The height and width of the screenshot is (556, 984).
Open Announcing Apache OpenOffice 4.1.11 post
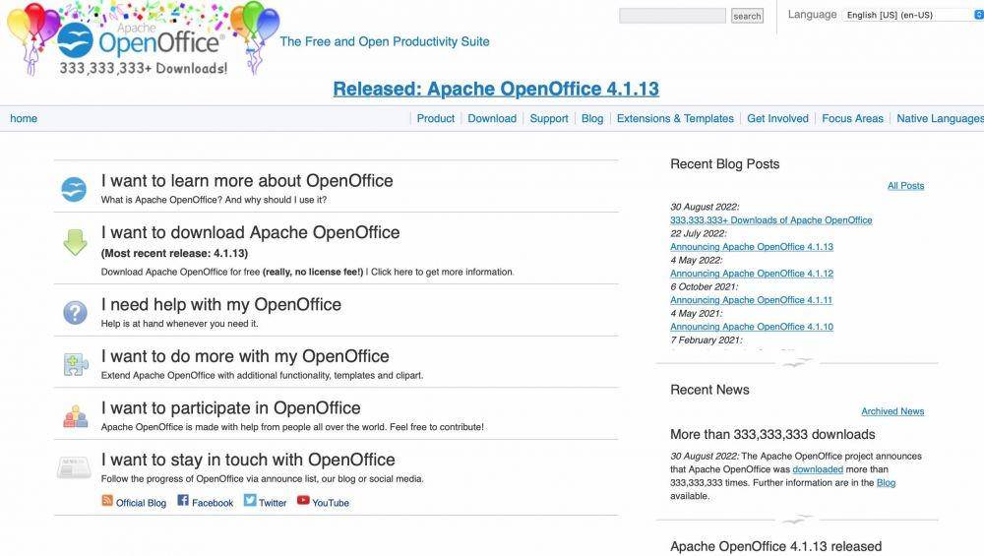[751, 300]
